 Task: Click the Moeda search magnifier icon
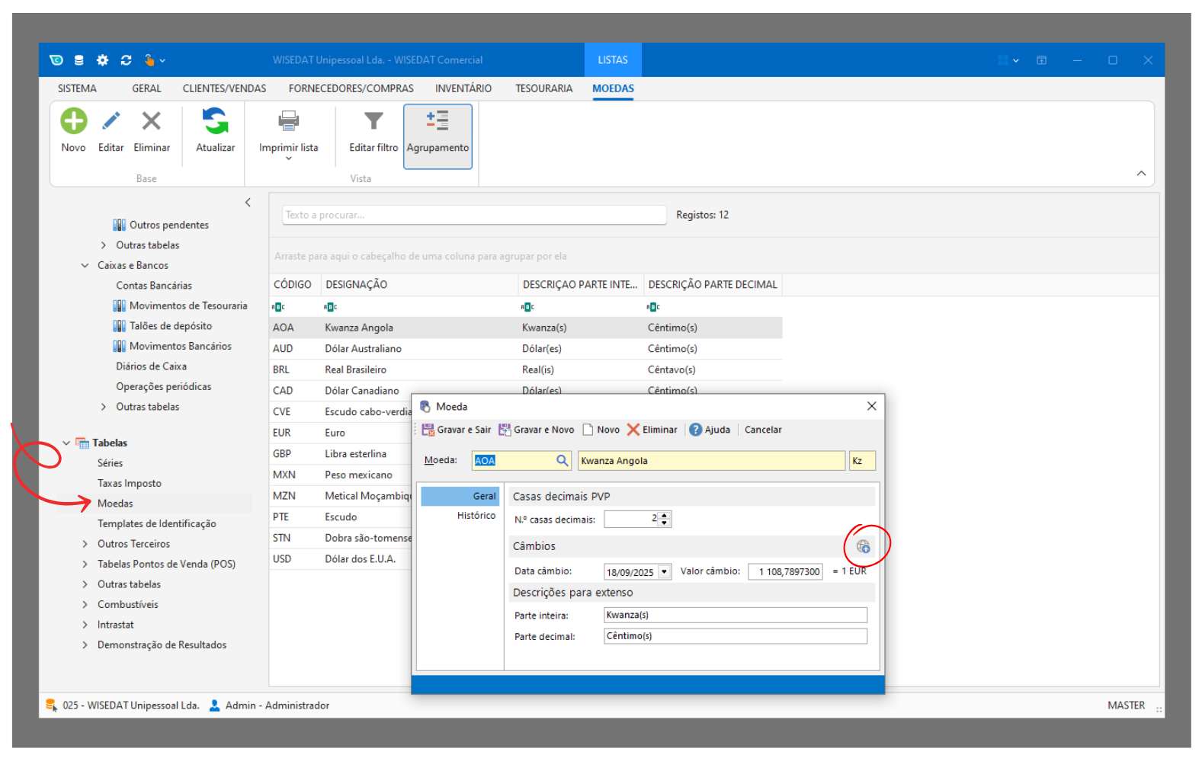[x=562, y=461]
